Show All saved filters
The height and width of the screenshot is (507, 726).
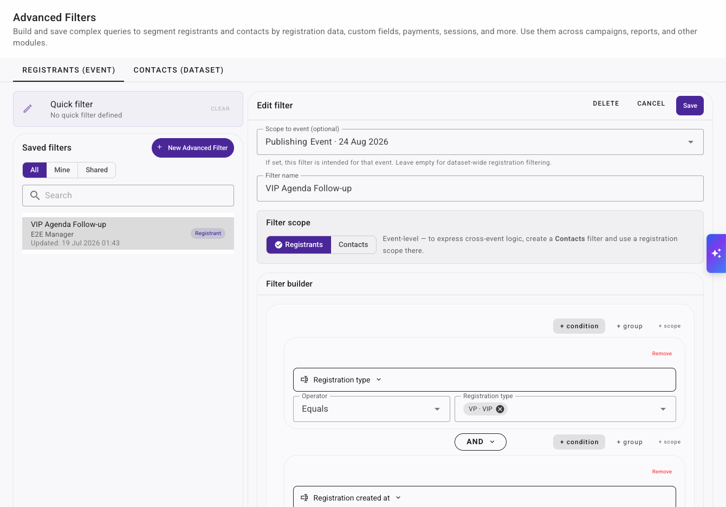tap(35, 170)
